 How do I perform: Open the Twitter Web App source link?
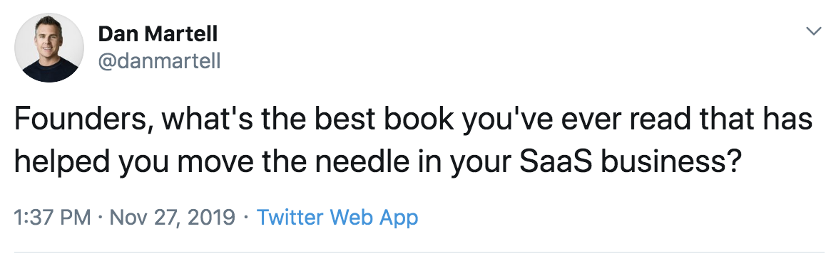click(x=337, y=217)
